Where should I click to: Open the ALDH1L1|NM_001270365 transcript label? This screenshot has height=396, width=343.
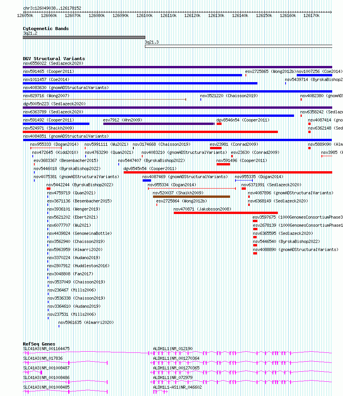point(176,368)
